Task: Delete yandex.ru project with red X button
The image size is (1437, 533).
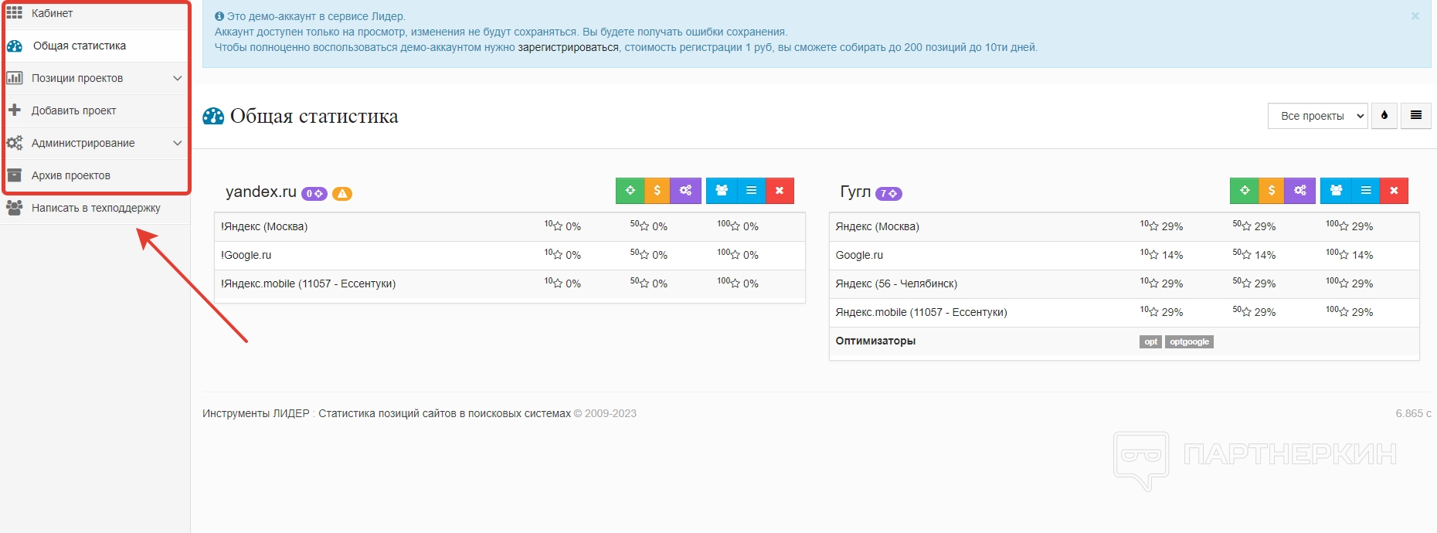Action: 780,191
